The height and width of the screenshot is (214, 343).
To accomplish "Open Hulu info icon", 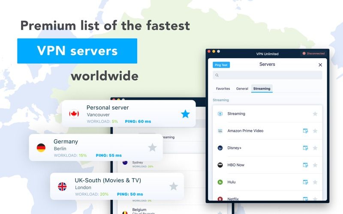I will coord(305,182).
